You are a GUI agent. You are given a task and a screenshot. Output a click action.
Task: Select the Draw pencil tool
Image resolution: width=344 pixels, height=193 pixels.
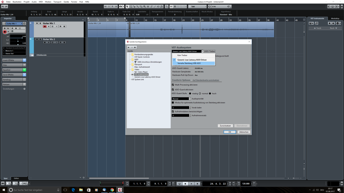tap(152, 6)
